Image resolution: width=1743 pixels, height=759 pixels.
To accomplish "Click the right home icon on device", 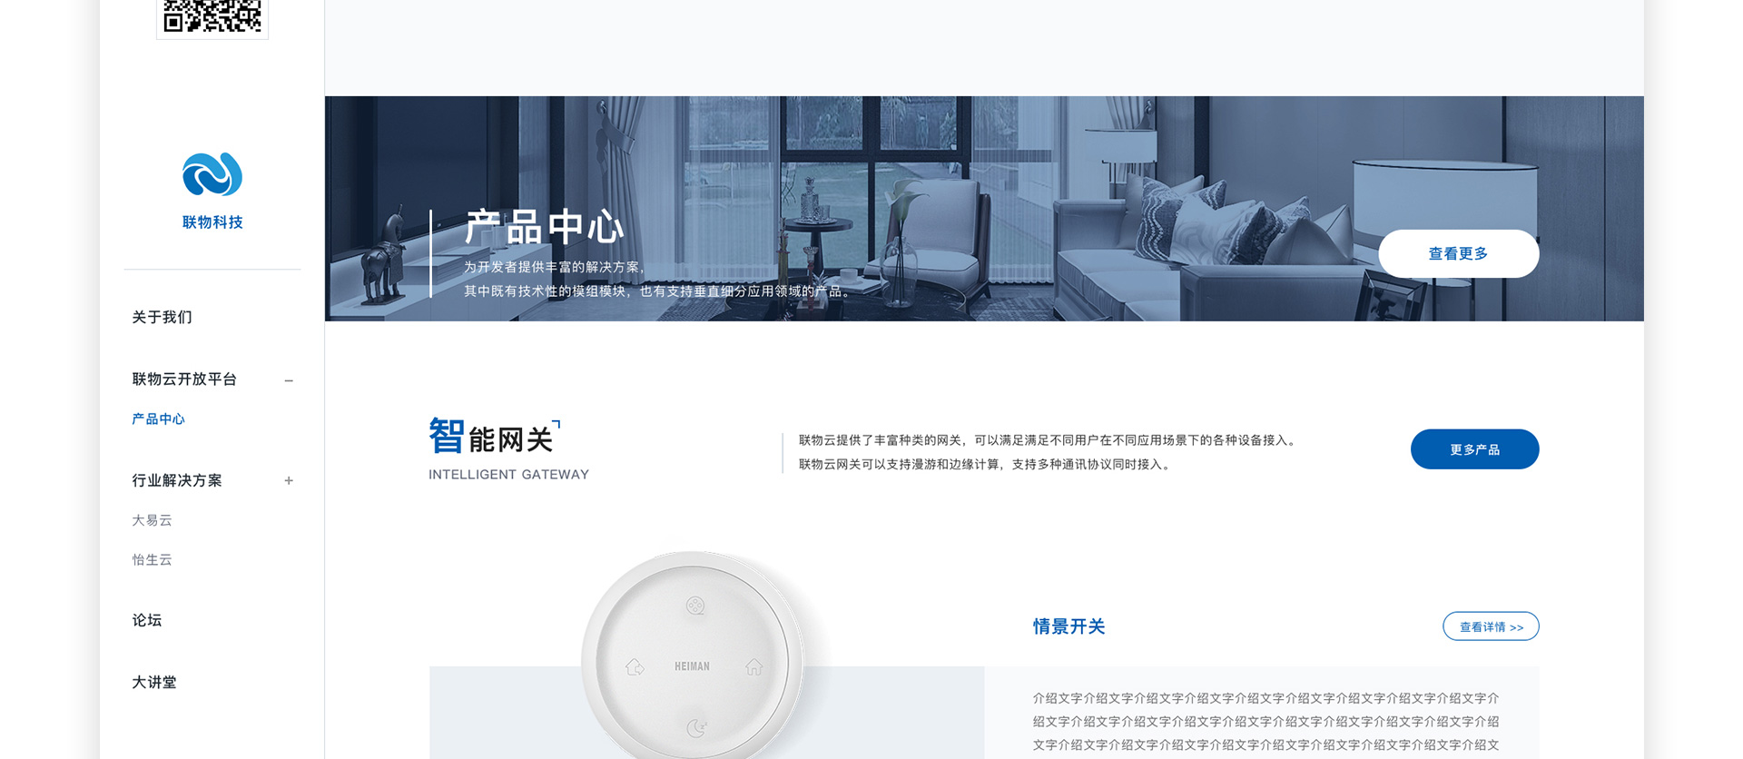I will click(753, 667).
